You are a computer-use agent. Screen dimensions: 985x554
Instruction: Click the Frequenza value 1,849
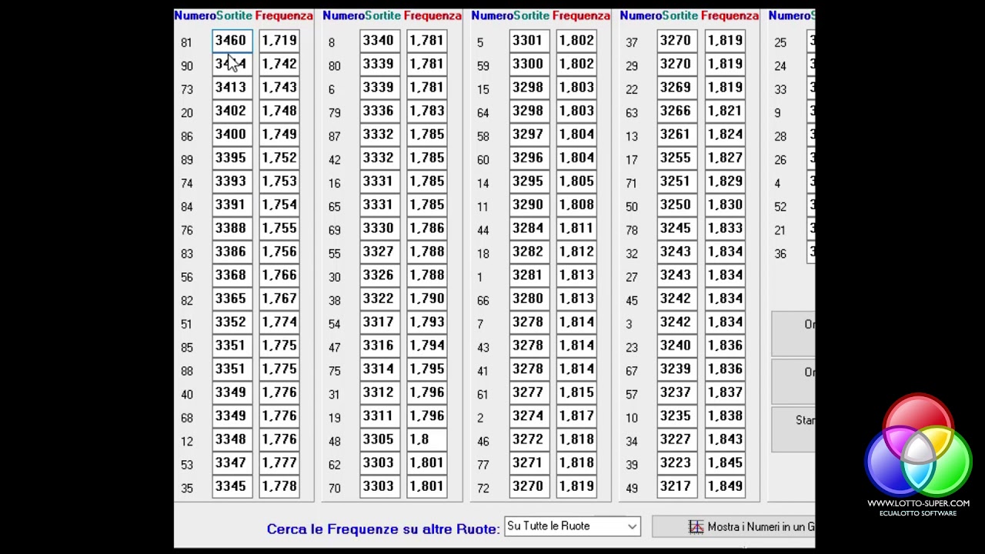click(725, 487)
